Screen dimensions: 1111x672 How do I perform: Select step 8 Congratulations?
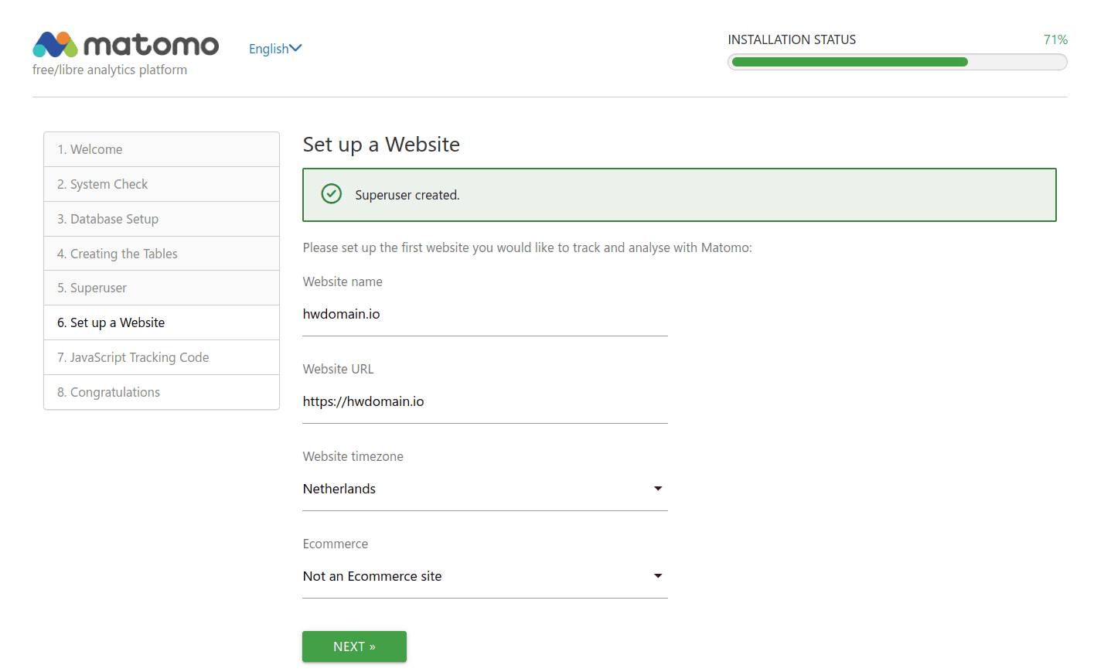(x=162, y=392)
